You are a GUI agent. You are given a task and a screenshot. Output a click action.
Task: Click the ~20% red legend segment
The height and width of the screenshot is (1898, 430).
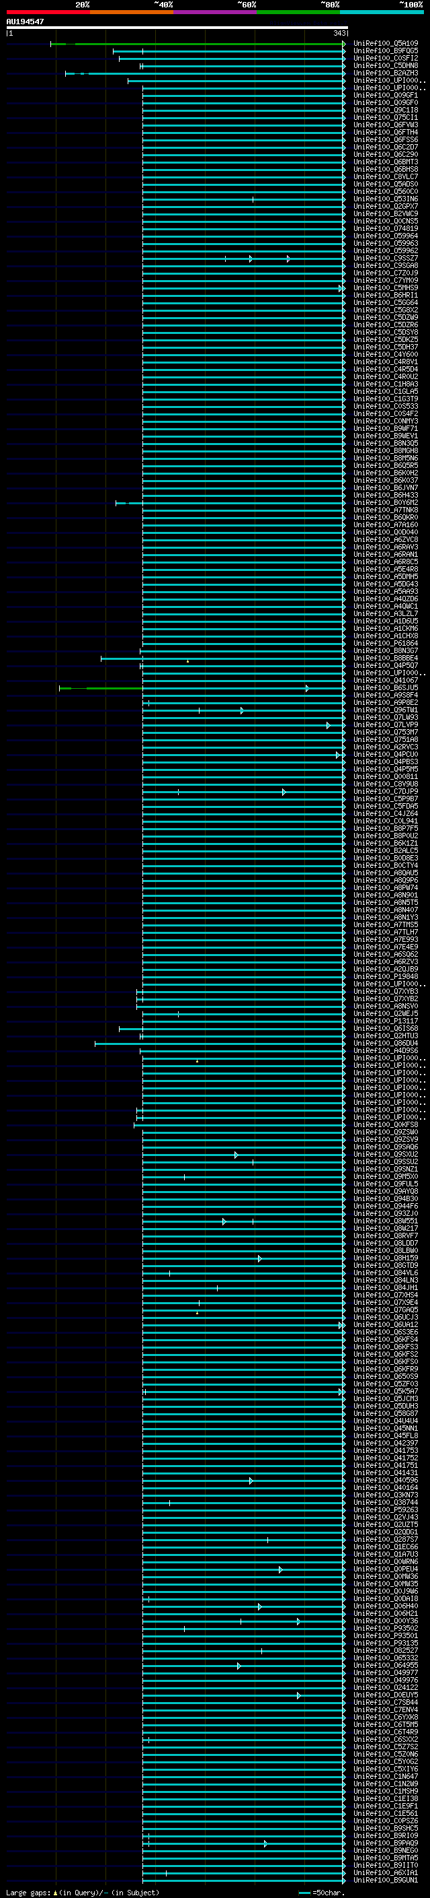click(48, 12)
